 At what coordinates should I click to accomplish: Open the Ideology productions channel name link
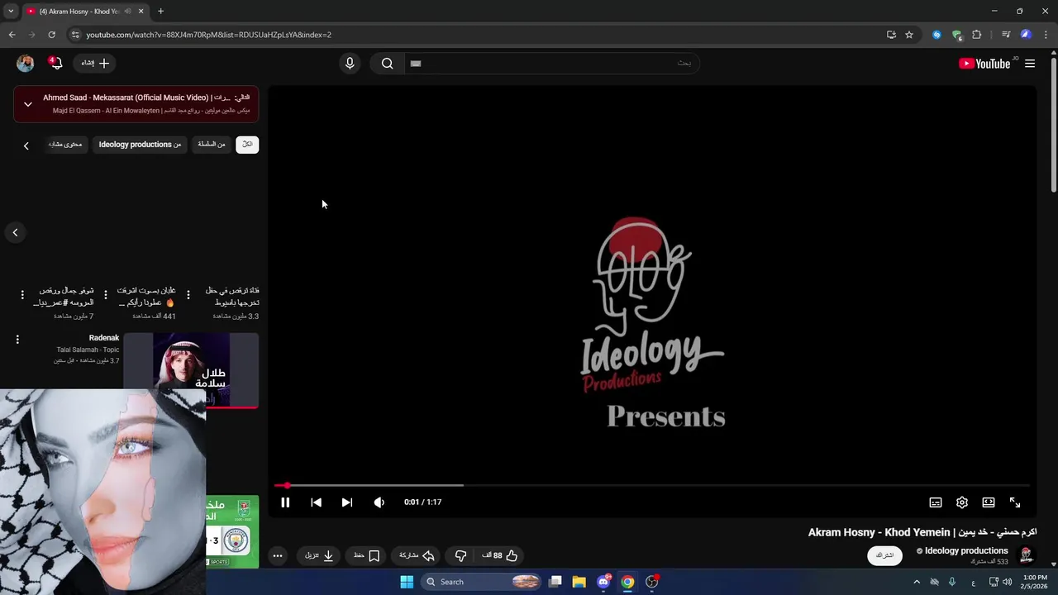coord(966,550)
